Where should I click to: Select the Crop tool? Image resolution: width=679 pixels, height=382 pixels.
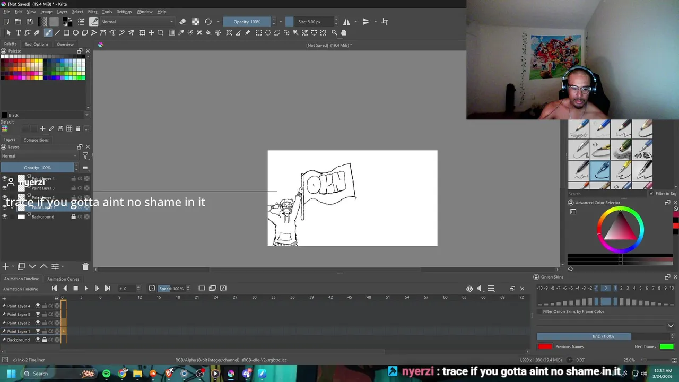pos(161,33)
